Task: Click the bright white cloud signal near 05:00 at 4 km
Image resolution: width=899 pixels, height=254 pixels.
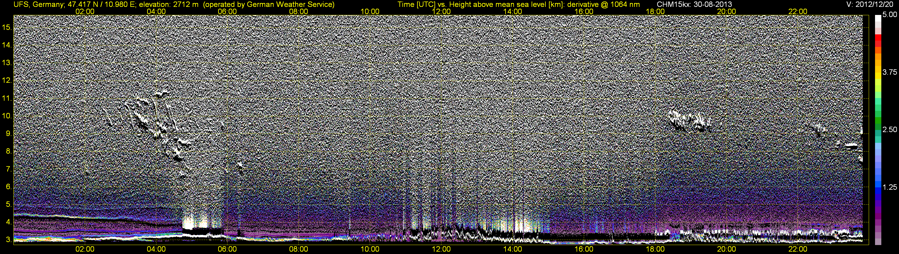Action: [x=195, y=221]
